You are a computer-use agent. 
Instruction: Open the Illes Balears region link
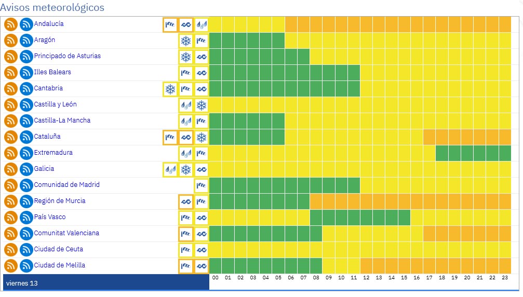(x=52, y=72)
